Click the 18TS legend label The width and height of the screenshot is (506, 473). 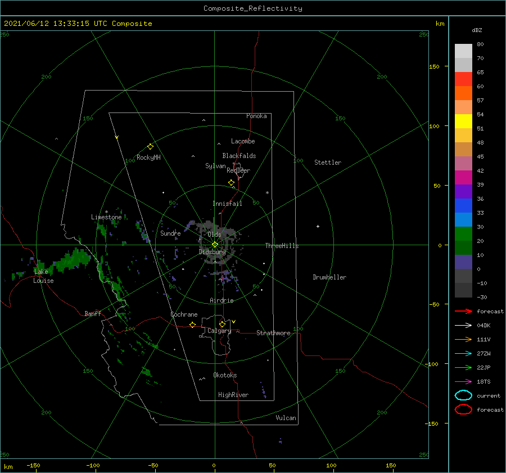coord(484,382)
